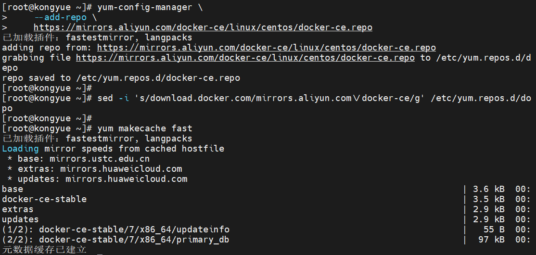Open the URL after "grabbing file"
This screenshot has height=255, width=536.
[x=245, y=58]
